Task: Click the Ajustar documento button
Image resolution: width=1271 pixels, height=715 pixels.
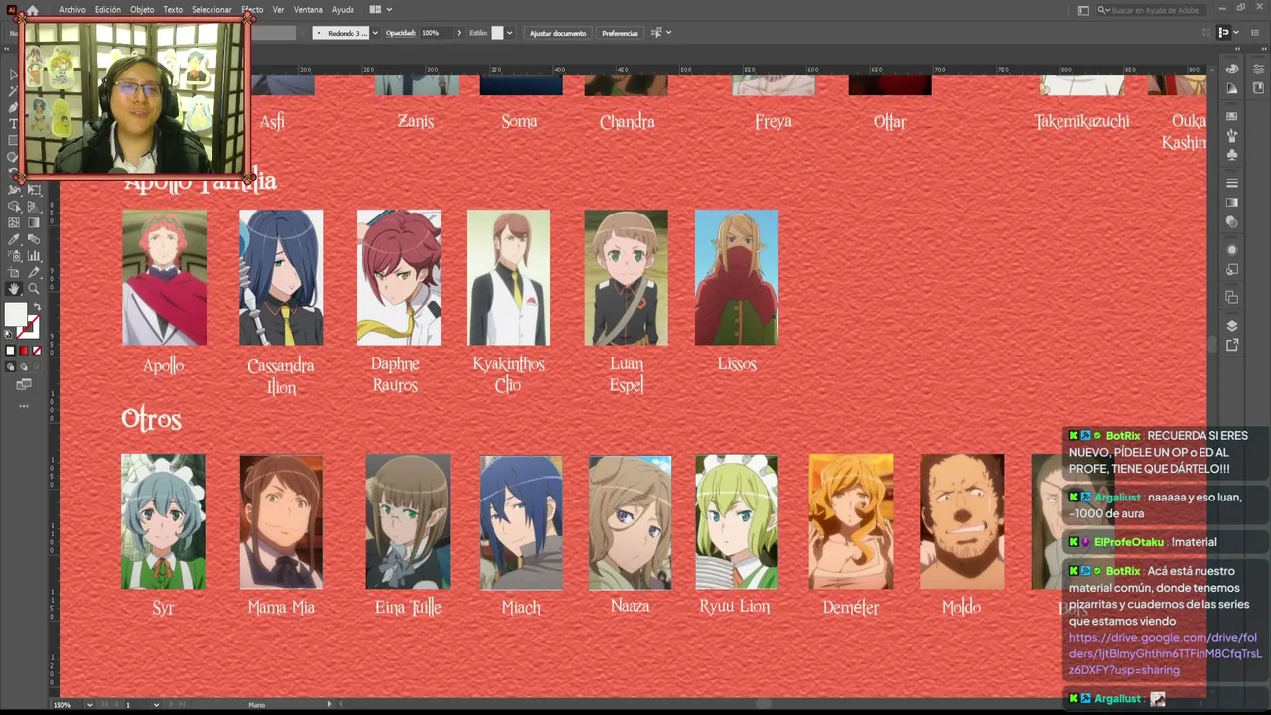Action: pos(558,33)
